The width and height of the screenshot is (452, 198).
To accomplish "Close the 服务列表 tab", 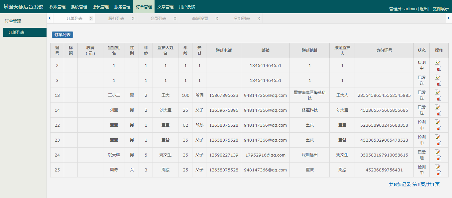I will tap(133, 19).
